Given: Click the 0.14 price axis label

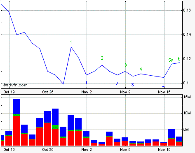Looking at the screenshot, I should 187,35.
